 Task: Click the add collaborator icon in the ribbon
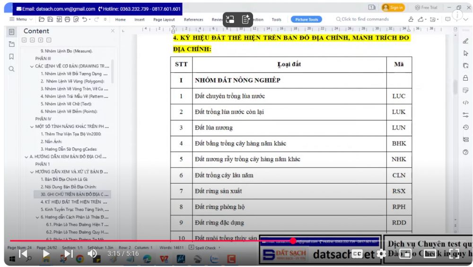click(411, 19)
